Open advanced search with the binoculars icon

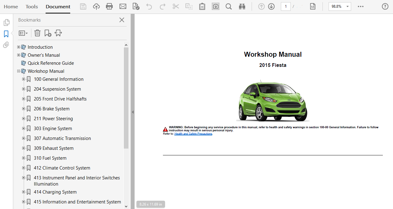coord(242,6)
